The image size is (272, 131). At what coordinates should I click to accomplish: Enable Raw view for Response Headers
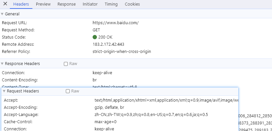[66, 64]
